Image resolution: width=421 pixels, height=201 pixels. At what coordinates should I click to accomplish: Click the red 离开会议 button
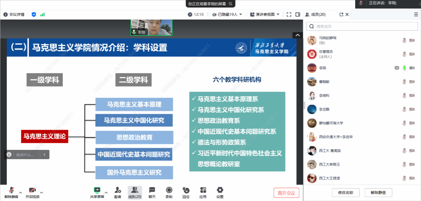tap(286, 193)
